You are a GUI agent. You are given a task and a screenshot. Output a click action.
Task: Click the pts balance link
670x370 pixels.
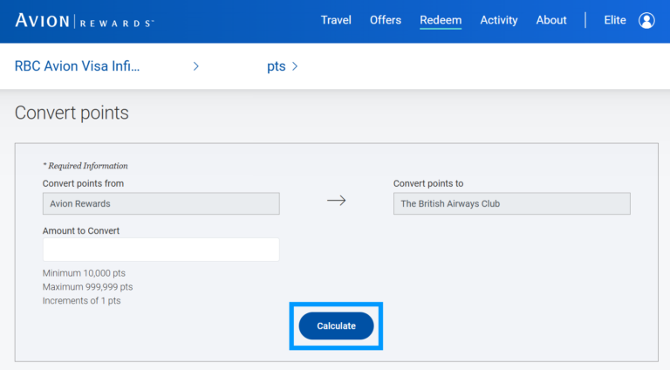coord(276,66)
